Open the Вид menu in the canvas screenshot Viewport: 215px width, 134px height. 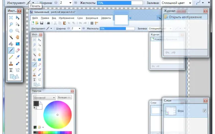[x=54, y=18]
